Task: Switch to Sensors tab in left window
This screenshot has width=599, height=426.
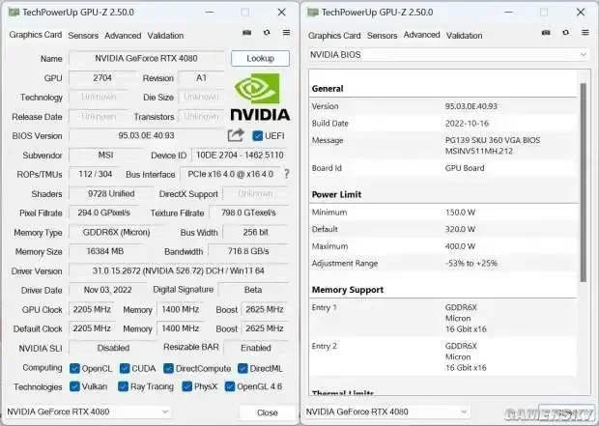Action: tap(83, 36)
